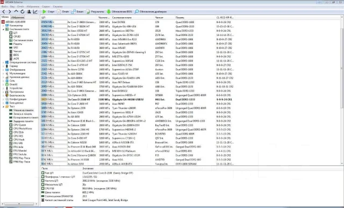
Task: Sort results by the Системная плата column header
Action: coord(133,18)
